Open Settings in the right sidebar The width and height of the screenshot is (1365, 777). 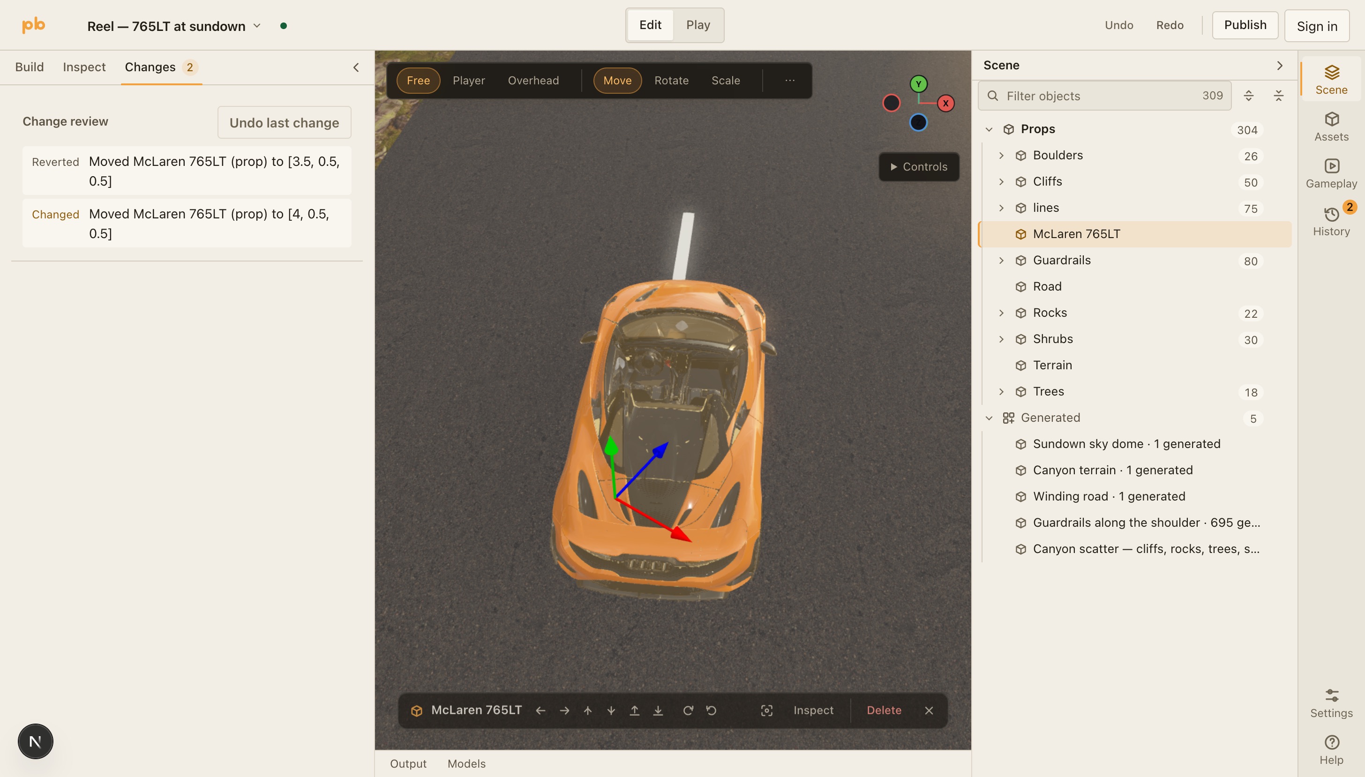[1331, 703]
